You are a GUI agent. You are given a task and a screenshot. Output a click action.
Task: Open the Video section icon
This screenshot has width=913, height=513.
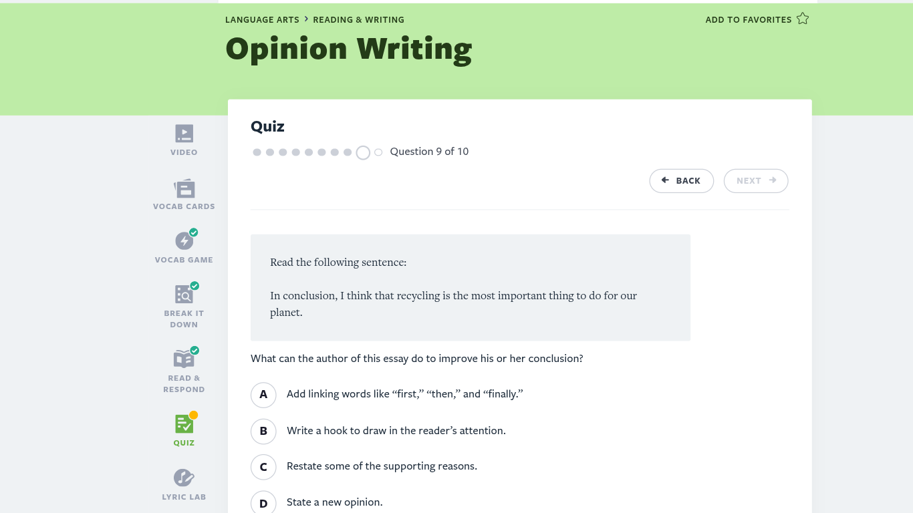click(x=184, y=134)
